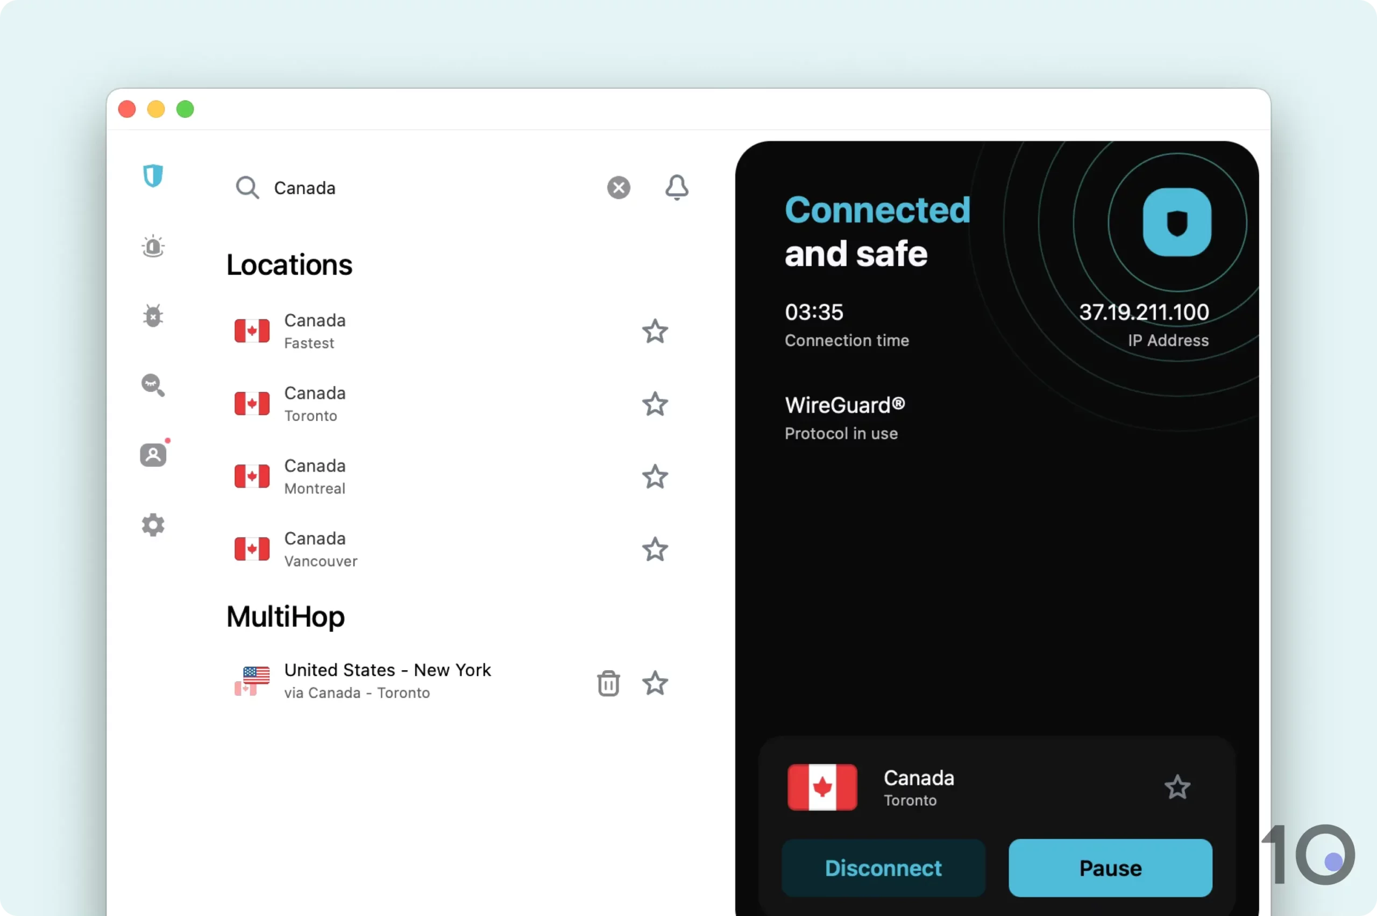The image size is (1377, 916).
Task: Star the connected Canada Toronto server
Action: pyautogui.click(x=1177, y=788)
